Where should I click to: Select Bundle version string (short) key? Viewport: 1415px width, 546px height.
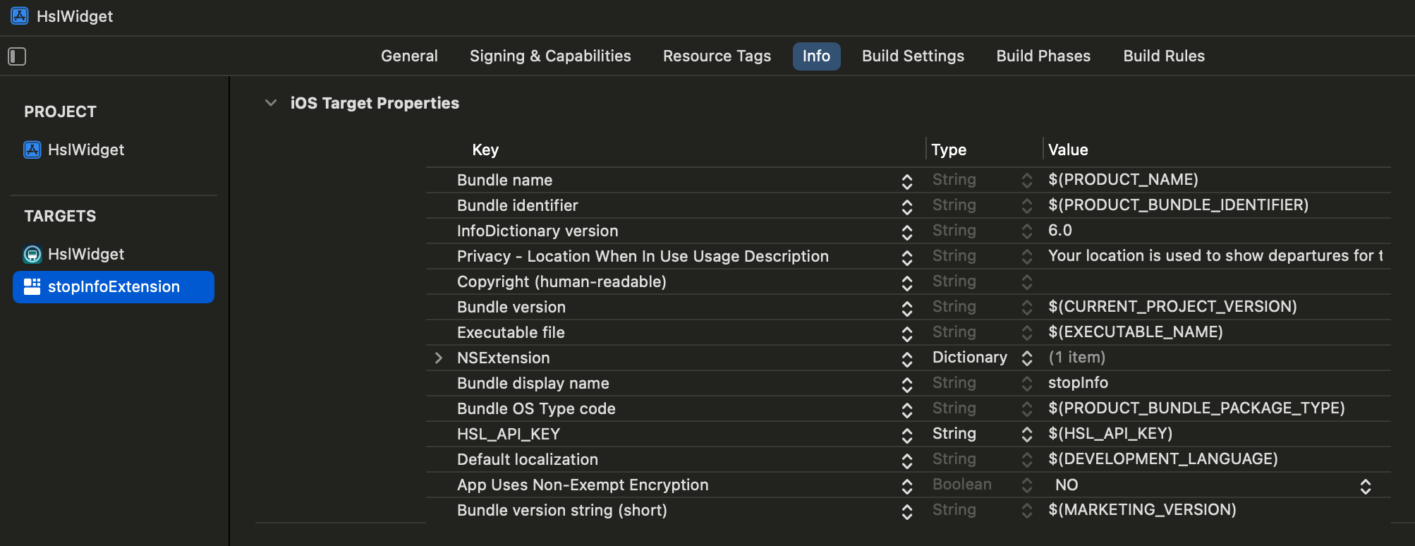click(x=561, y=510)
